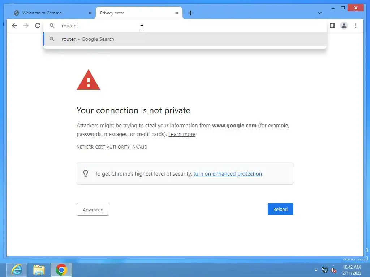Click 'Your connection is not private' heading

[x=133, y=110]
